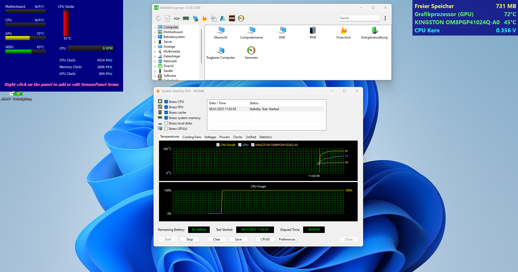
Task: Select the Multimedia tree item
Action: [x=172, y=51]
